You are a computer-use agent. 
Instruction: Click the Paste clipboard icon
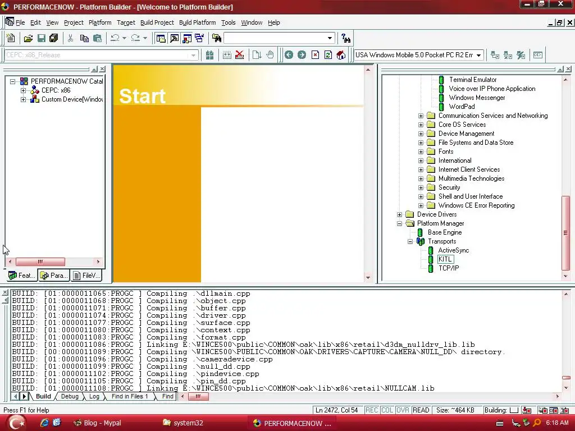click(97, 38)
